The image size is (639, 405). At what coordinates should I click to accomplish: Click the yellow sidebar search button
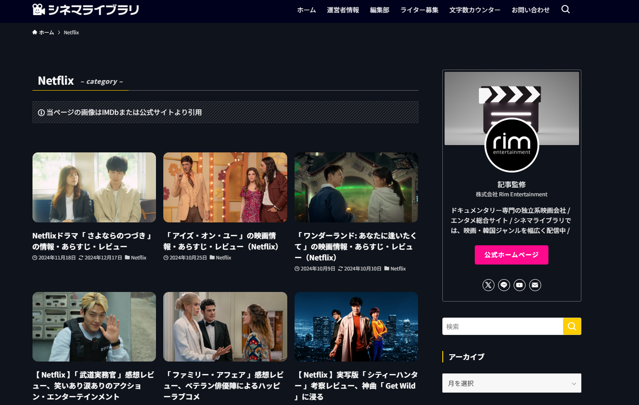[572, 326]
